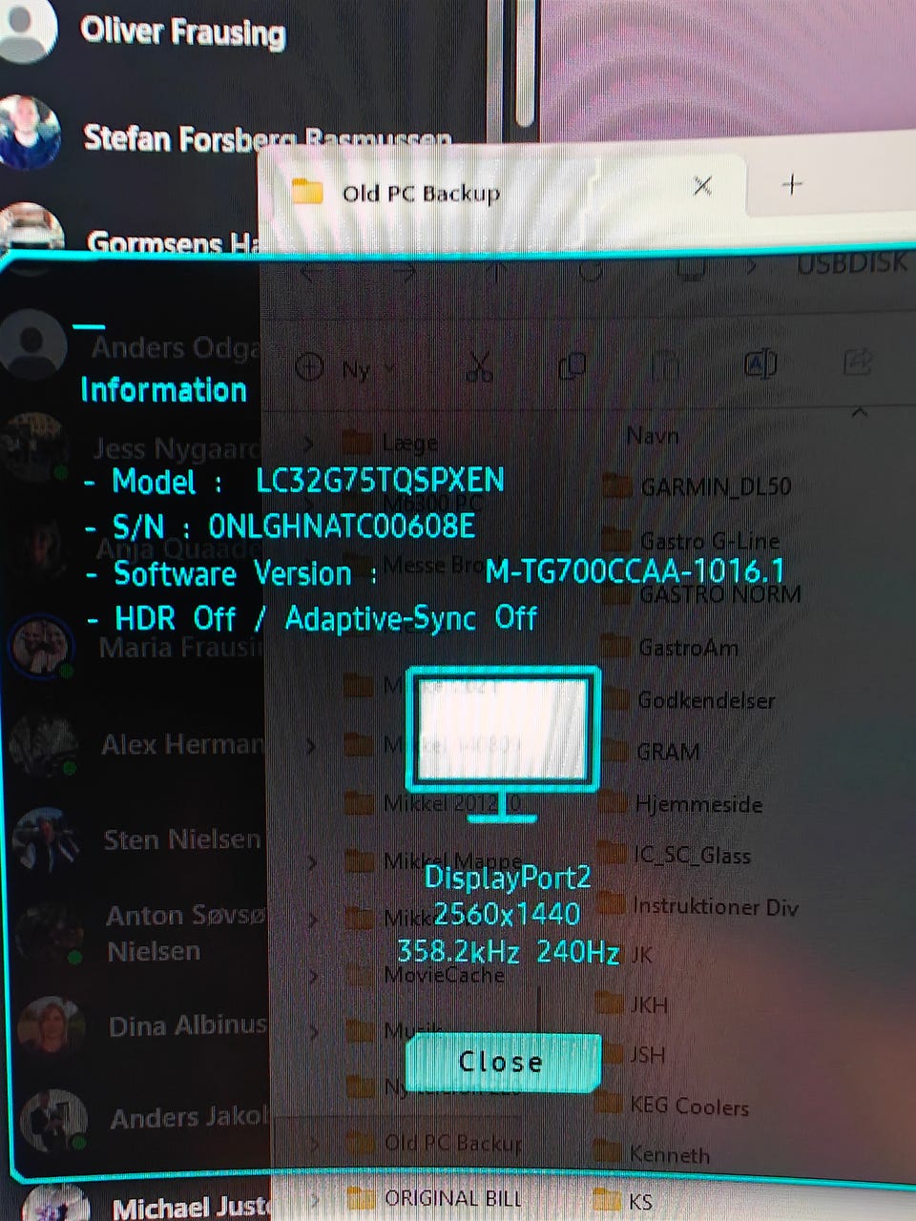Expand the MovieCache tree node
Screen dimensions: 916x1221
(314, 976)
